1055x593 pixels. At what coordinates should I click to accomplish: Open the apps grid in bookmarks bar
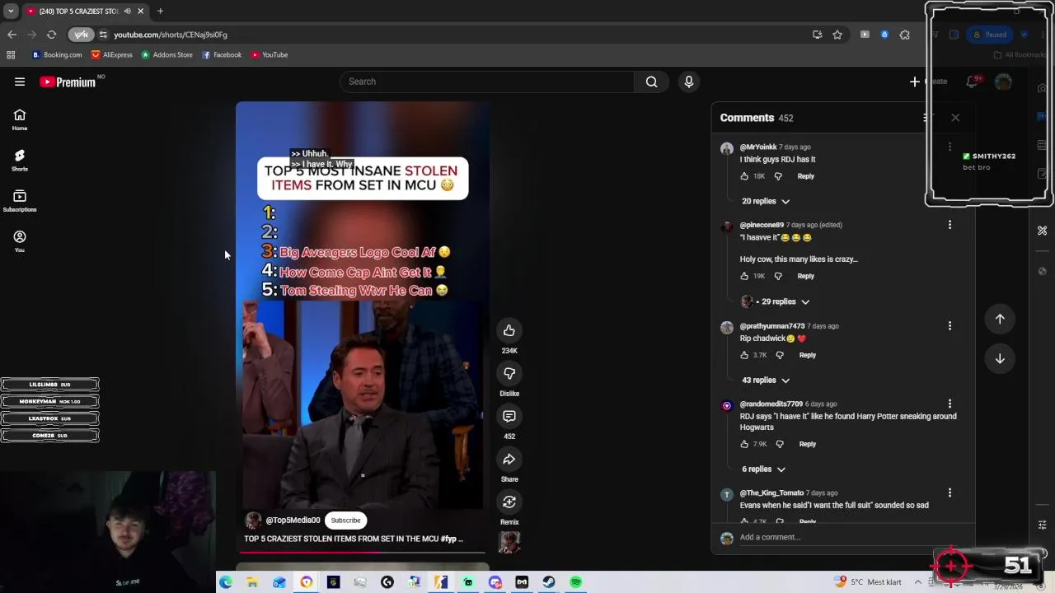coord(11,55)
